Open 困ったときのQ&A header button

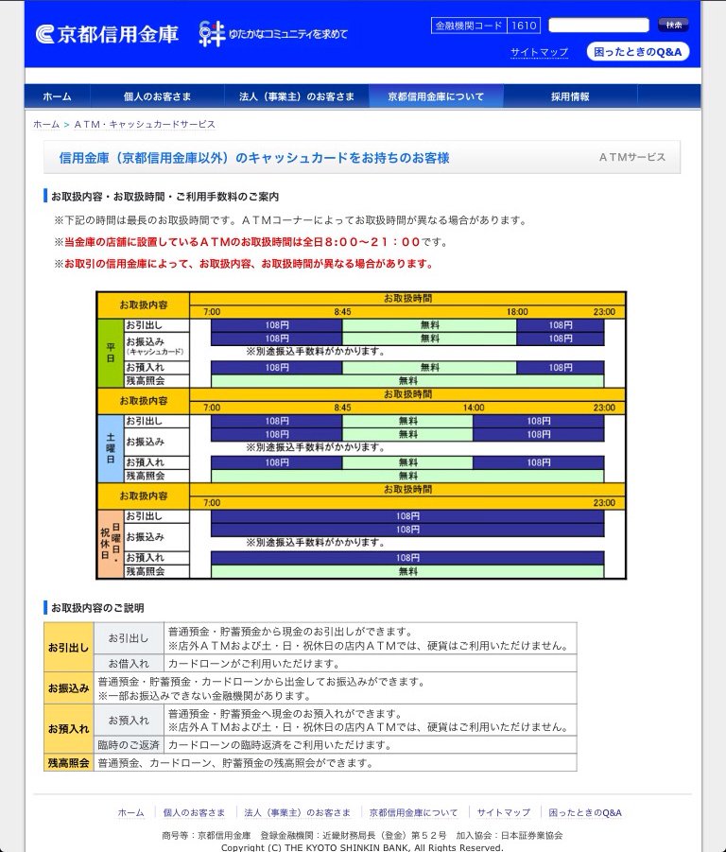(x=637, y=52)
